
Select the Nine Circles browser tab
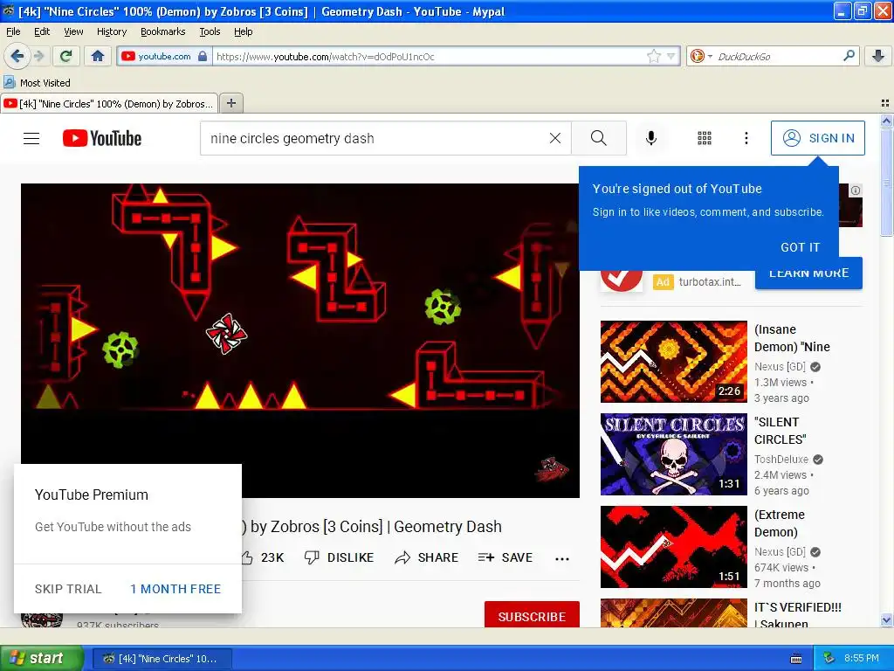[109, 103]
